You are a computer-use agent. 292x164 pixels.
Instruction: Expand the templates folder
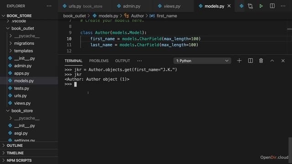point(10,51)
